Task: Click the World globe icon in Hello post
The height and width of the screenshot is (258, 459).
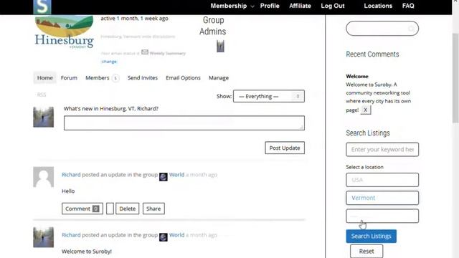Action: tap(164, 177)
